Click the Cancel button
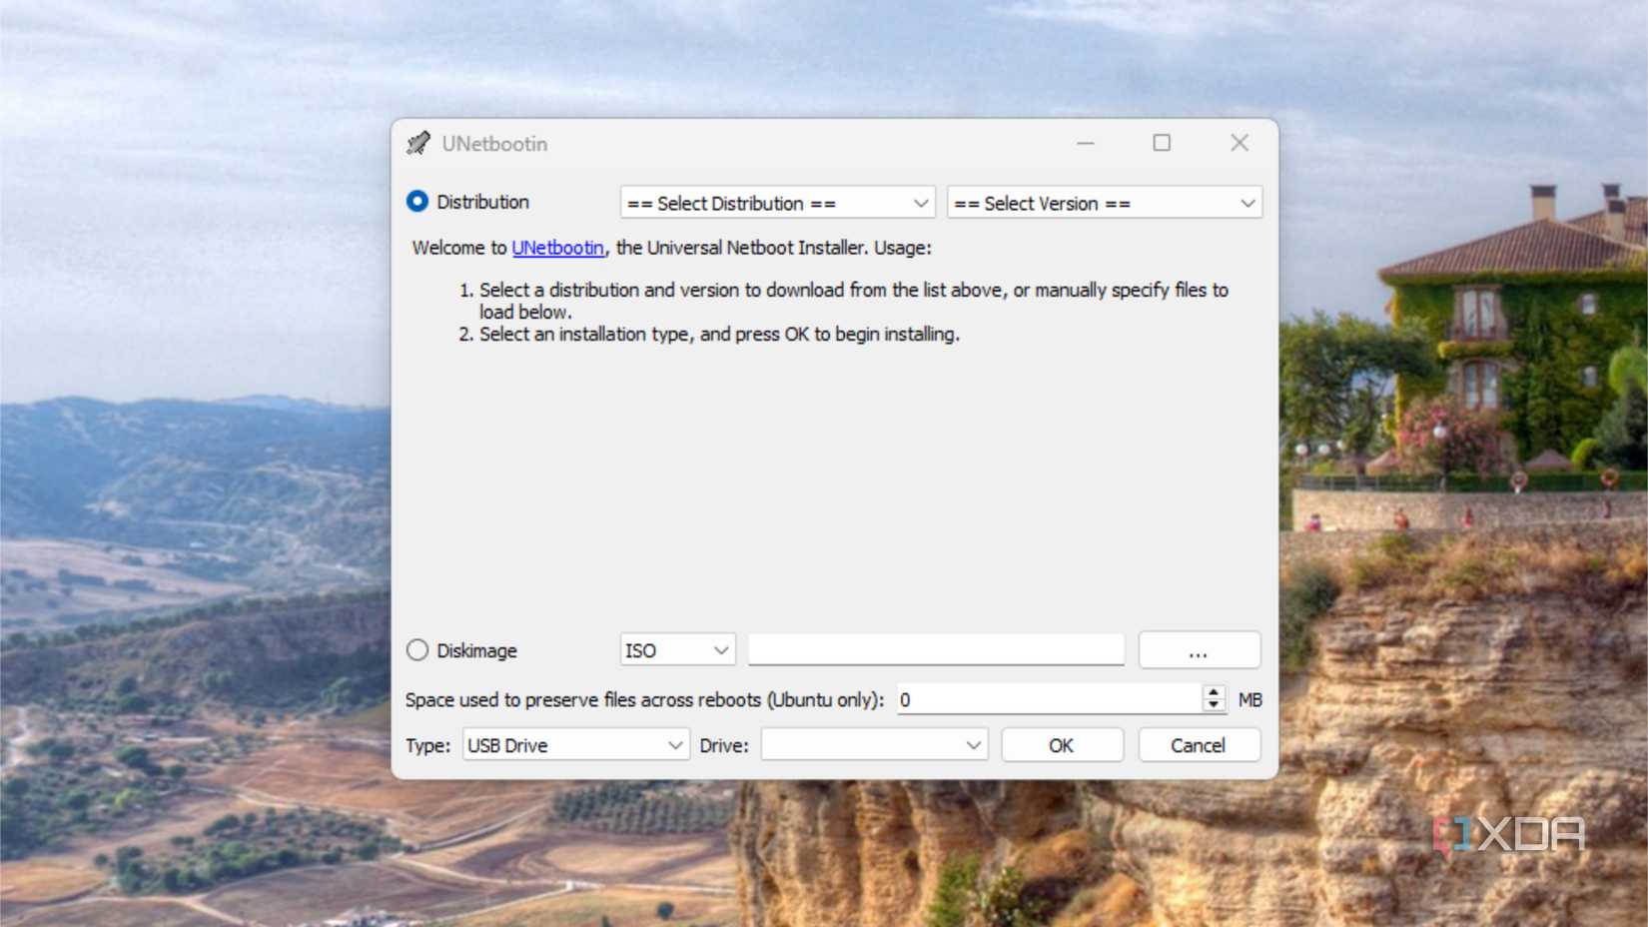The height and width of the screenshot is (927, 1648). click(1199, 745)
